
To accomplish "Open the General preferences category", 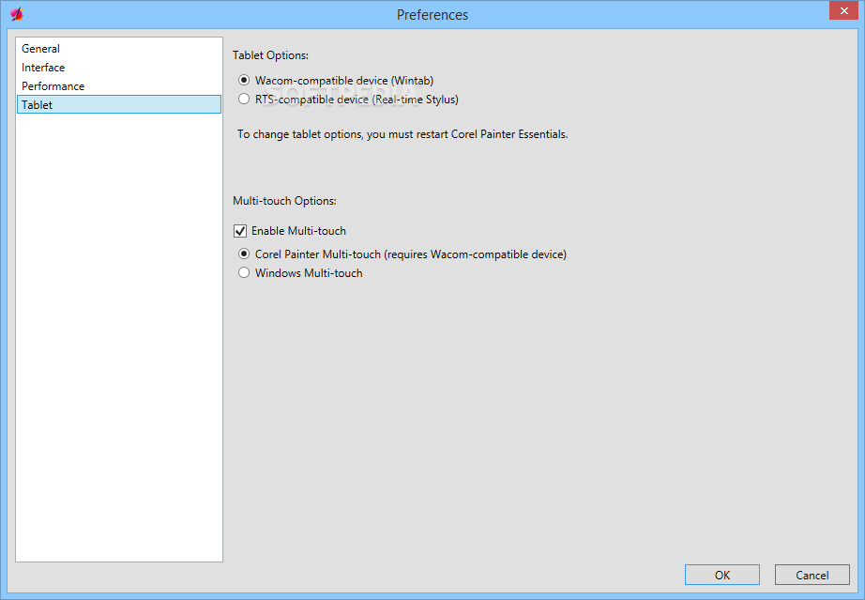I will tap(118, 49).
